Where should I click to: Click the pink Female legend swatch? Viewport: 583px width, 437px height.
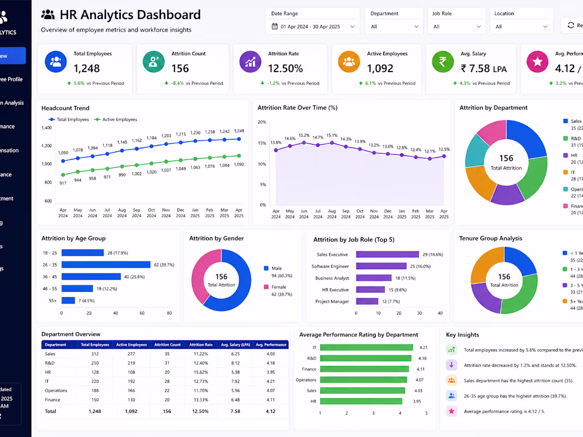[266, 287]
